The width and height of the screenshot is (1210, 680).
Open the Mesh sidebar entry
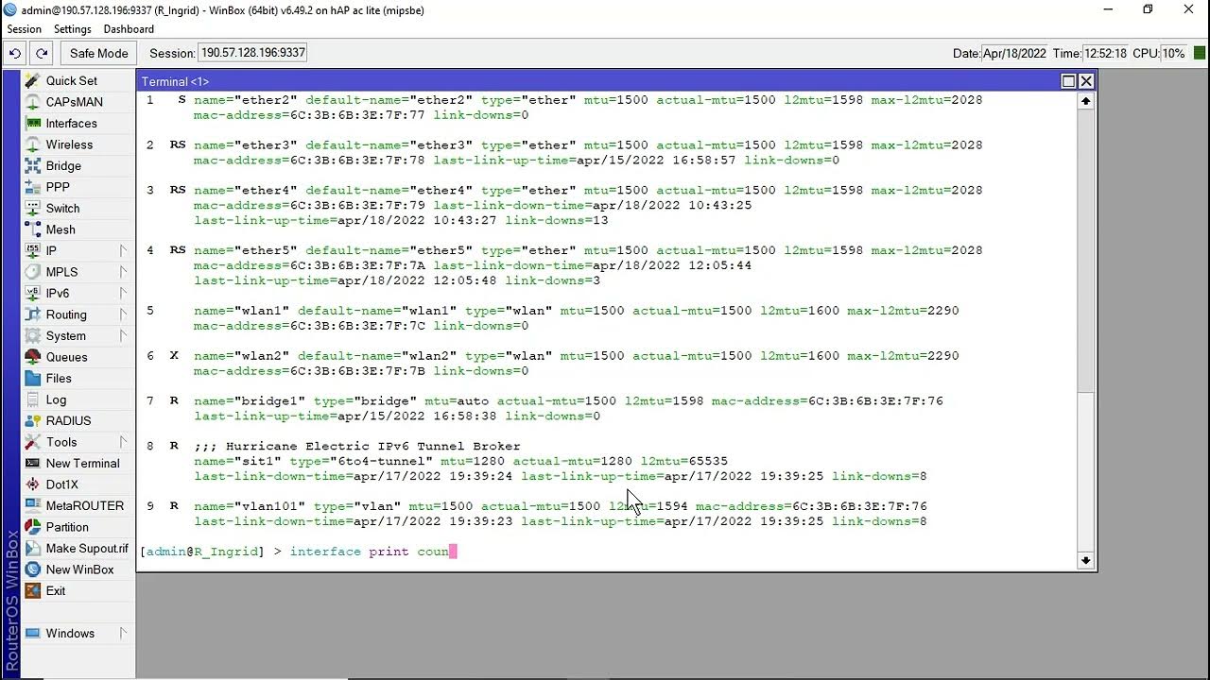tap(60, 229)
